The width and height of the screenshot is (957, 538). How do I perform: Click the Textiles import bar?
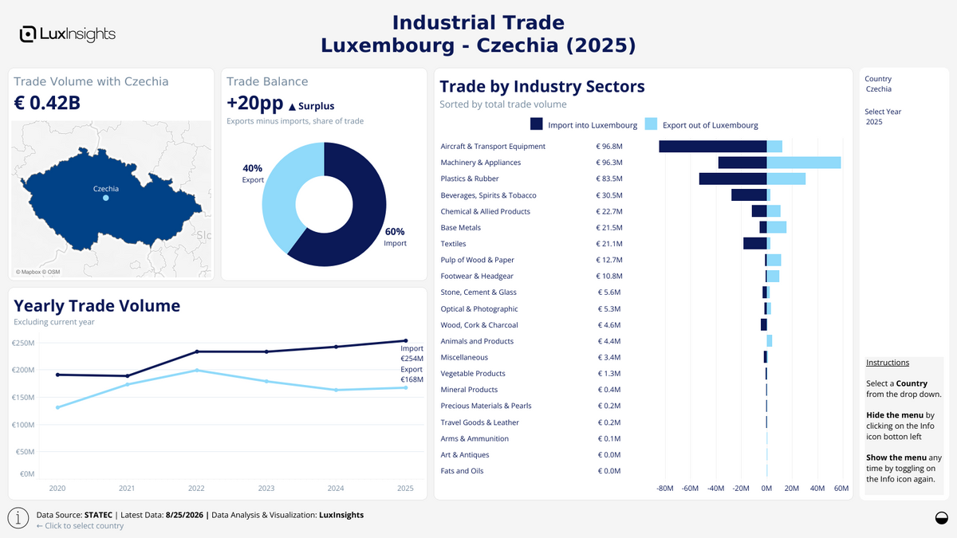[x=754, y=244]
